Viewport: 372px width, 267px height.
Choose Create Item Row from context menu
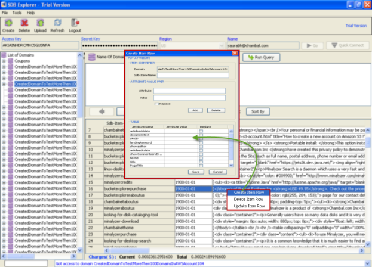pos(248,193)
